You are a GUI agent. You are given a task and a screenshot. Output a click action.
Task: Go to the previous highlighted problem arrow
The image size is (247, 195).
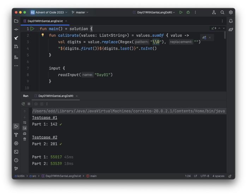(219, 28)
